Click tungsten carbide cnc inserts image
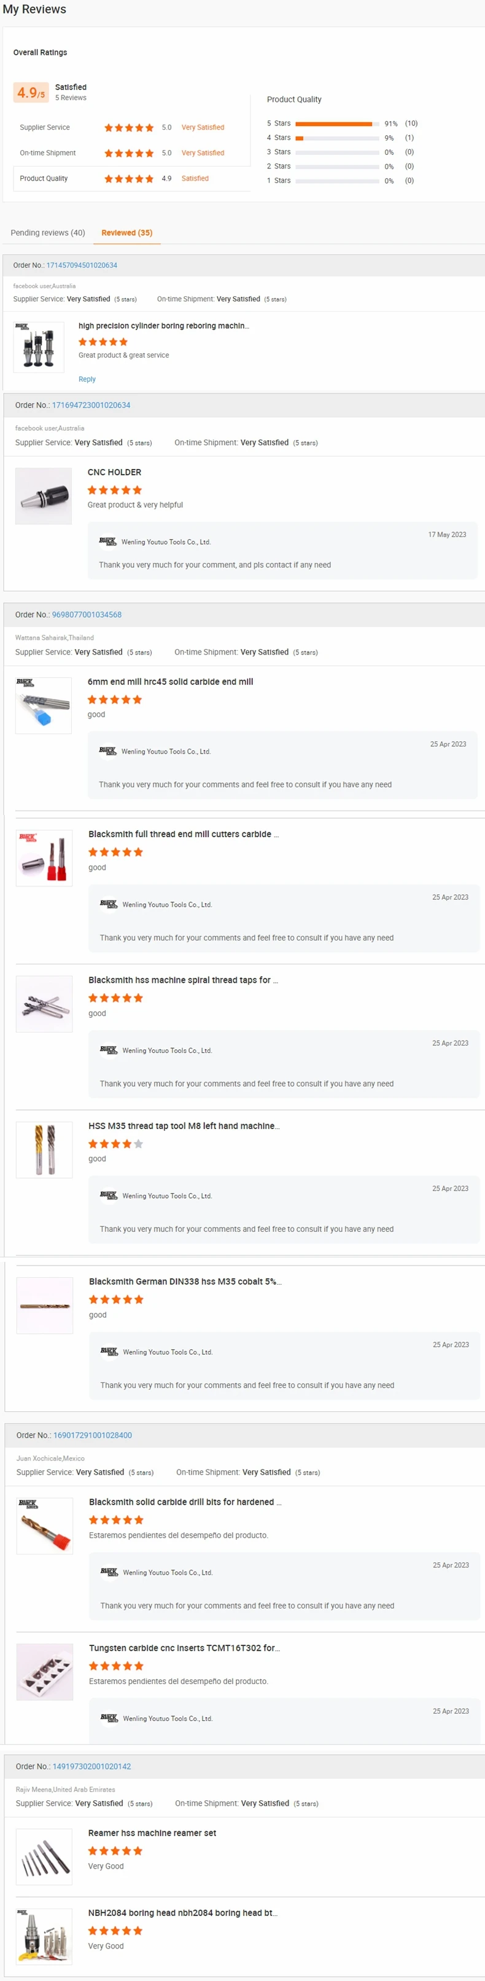The image size is (485, 1981). point(45,1672)
